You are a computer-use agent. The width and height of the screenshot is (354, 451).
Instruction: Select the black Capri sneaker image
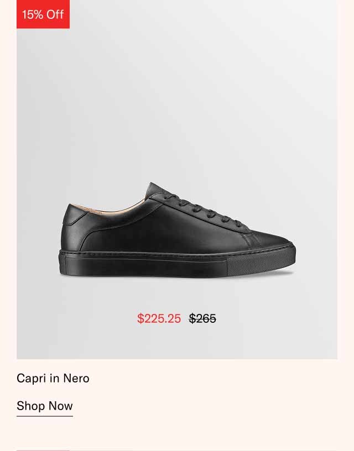(177, 227)
